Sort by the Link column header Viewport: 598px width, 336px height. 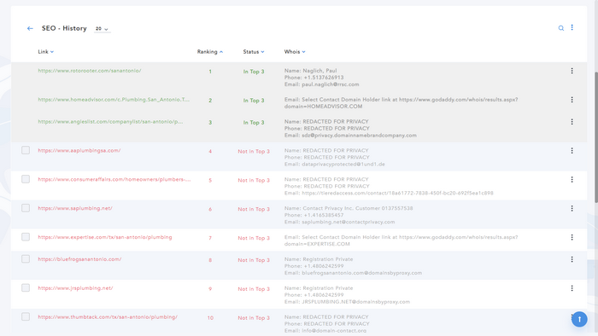point(46,52)
